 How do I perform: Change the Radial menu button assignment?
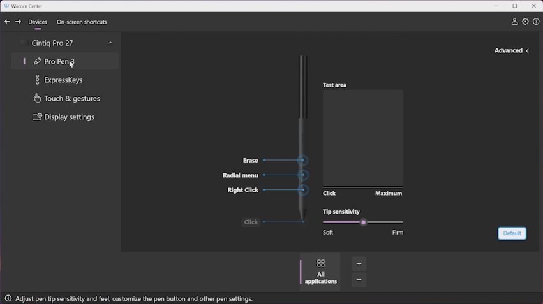coord(241,175)
